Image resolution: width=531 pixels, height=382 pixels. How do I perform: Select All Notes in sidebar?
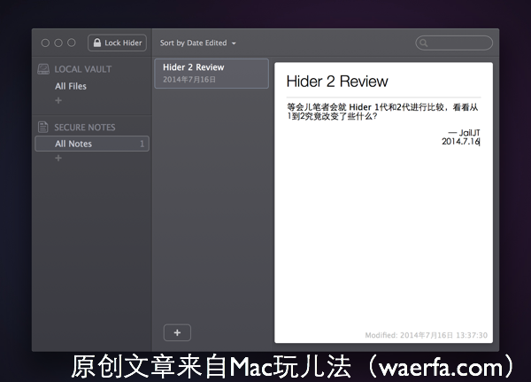point(92,144)
